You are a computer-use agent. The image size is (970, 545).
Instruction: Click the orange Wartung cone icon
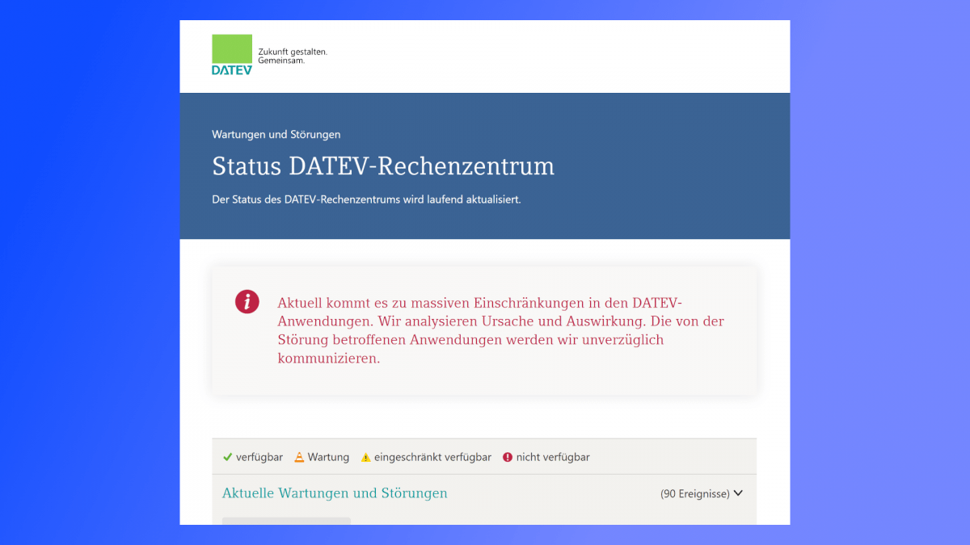299,457
